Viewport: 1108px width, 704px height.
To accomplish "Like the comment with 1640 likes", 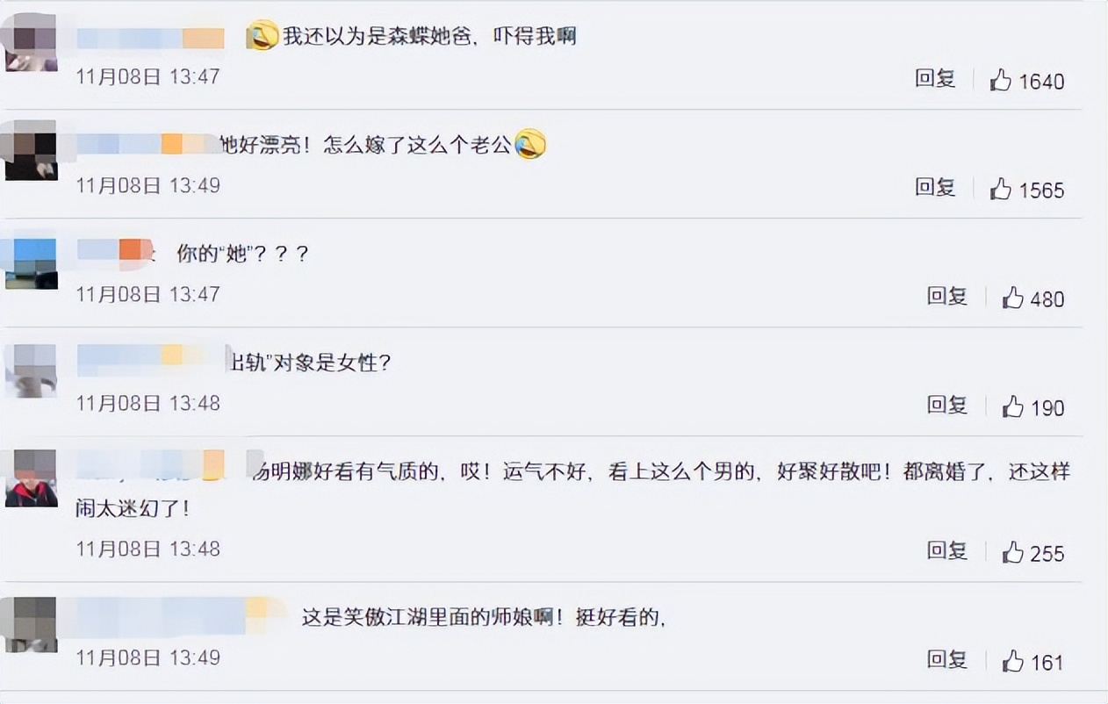I will click(1002, 80).
